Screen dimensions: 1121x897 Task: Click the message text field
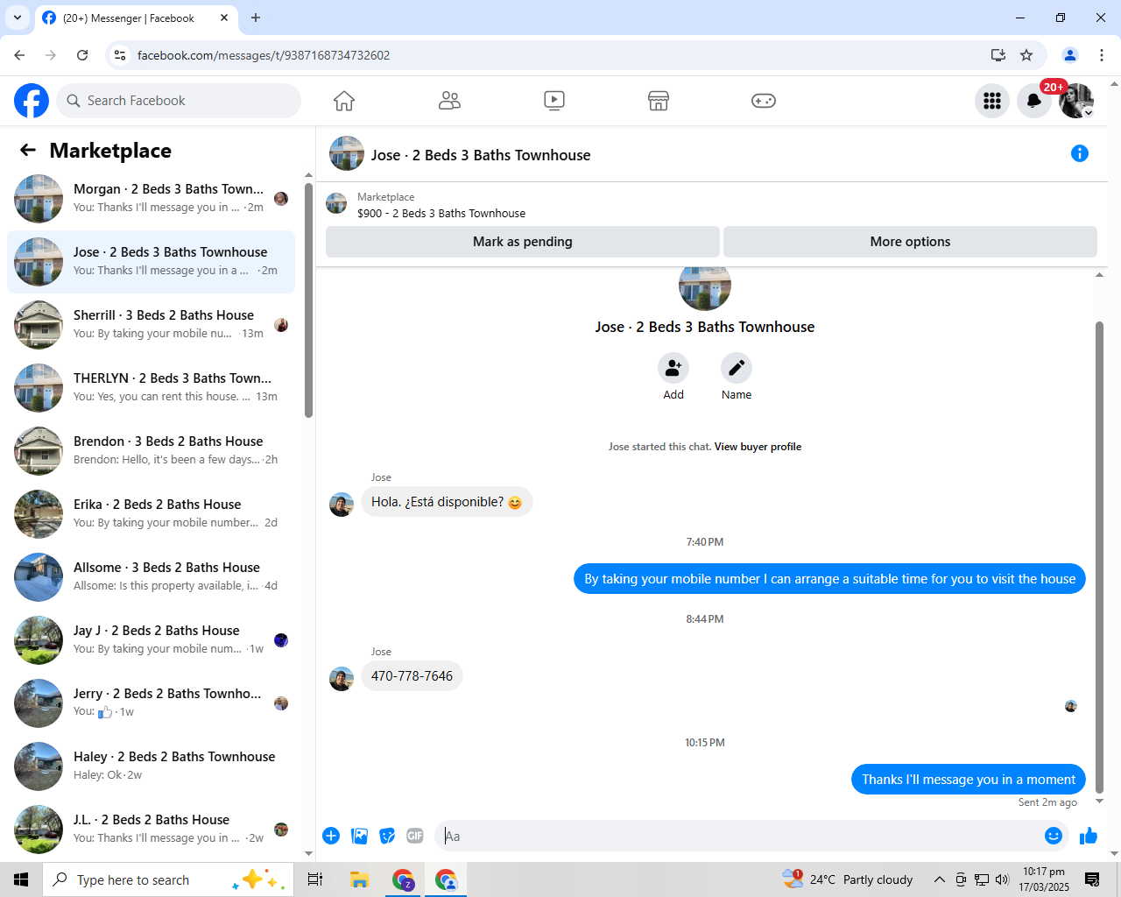(x=740, y=836)
